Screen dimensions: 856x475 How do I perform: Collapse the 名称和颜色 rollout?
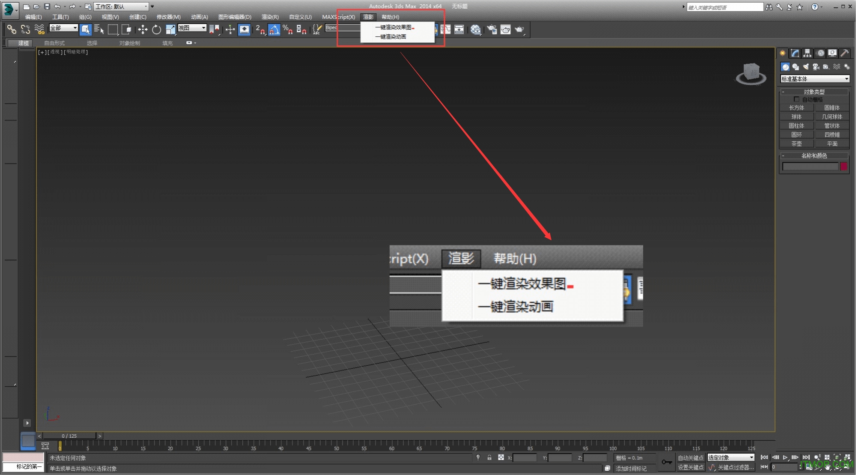[x=814, y=155]
